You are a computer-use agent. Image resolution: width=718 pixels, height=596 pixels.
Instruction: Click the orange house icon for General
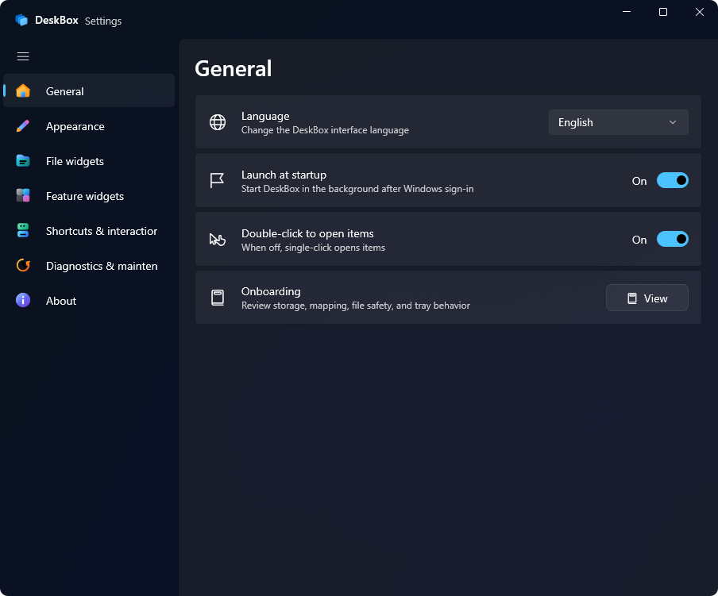point(23,91)
